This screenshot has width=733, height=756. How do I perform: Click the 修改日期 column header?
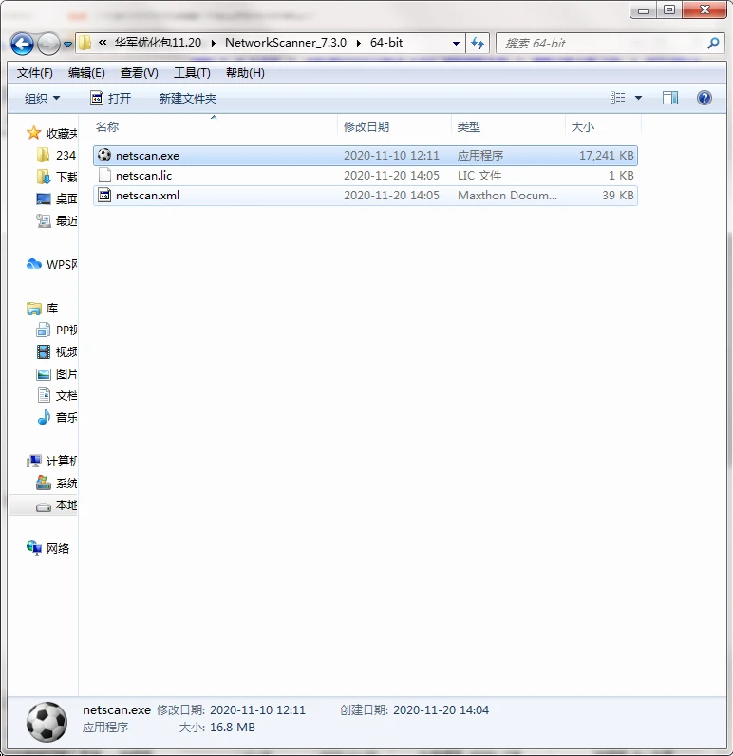click(366, 126)
